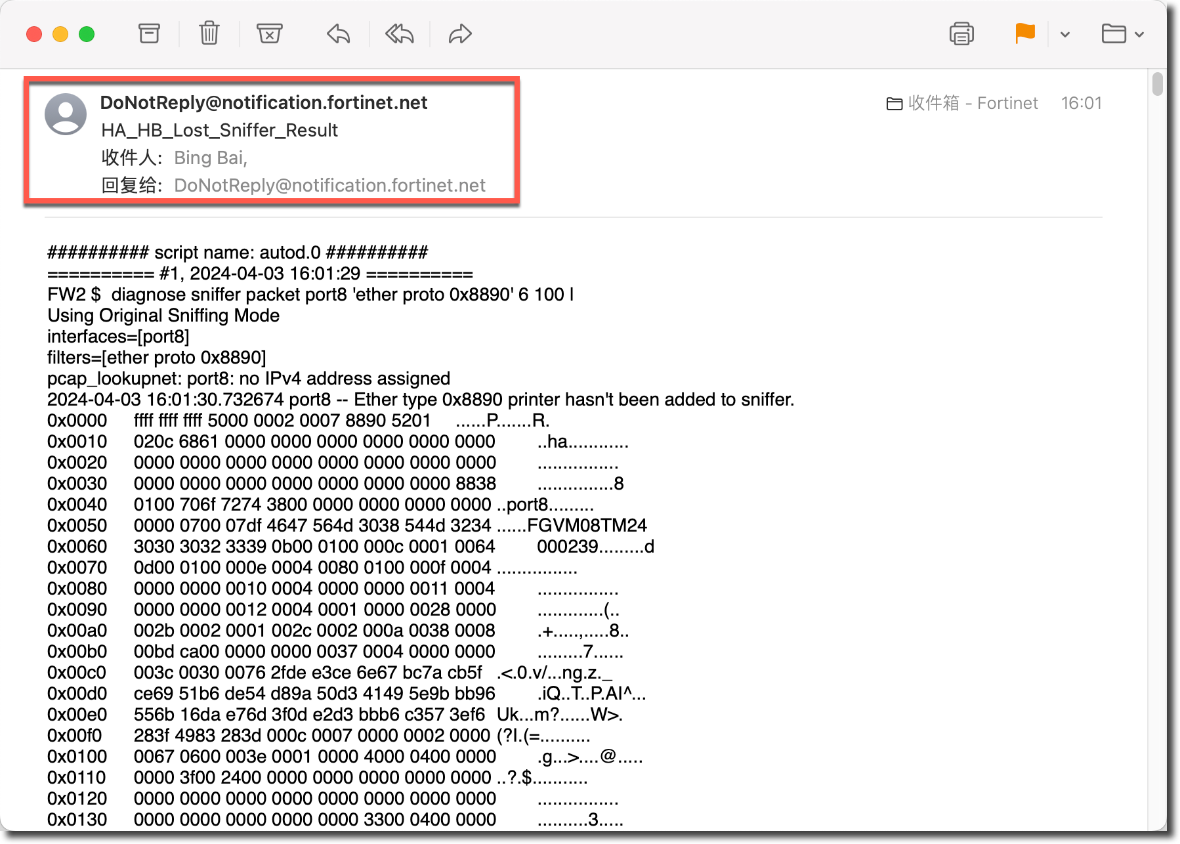Delete the email using the trash icon

(x=209, y=33)
